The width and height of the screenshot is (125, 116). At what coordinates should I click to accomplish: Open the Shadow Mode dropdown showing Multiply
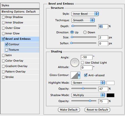pyautogui.click(x=88, y=95)
